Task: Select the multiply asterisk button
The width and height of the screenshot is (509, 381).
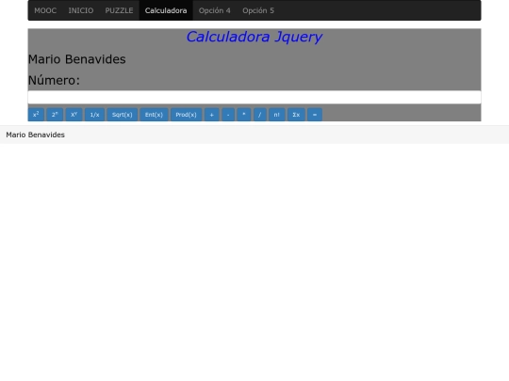Action: point(244,115)
